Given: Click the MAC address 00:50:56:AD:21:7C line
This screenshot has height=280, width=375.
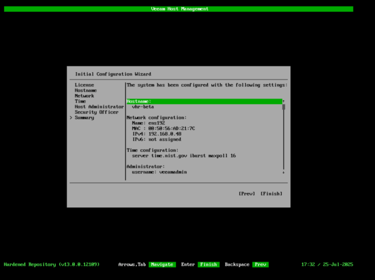Looking at the screenshot, I should point(163,129).
